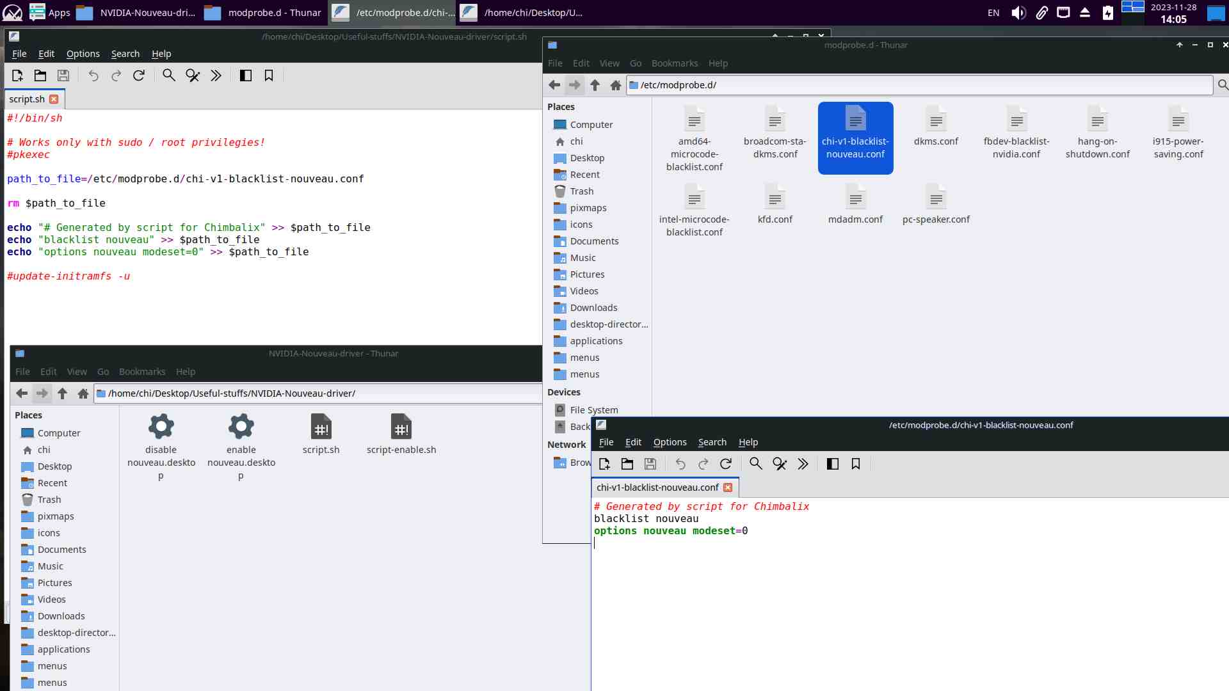Select the Downloads folder in the modprobe.d Thunar sidebar

593,308
